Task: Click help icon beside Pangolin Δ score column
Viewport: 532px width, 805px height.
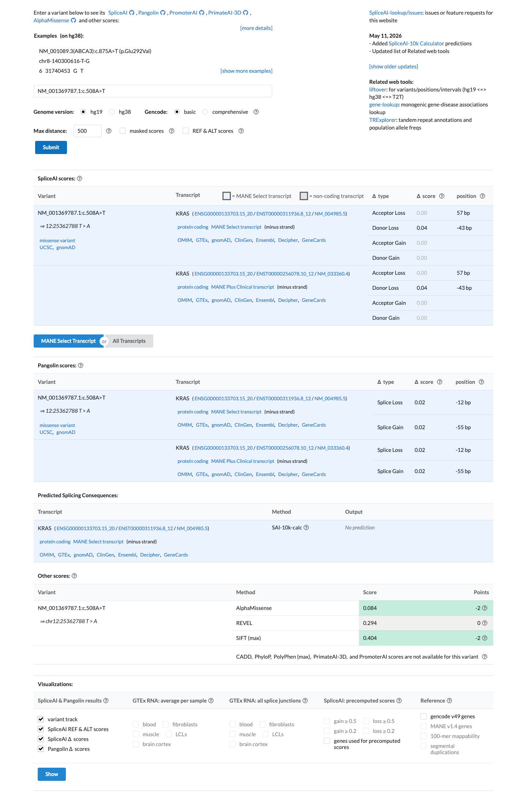Action: (x=439, y=382)
